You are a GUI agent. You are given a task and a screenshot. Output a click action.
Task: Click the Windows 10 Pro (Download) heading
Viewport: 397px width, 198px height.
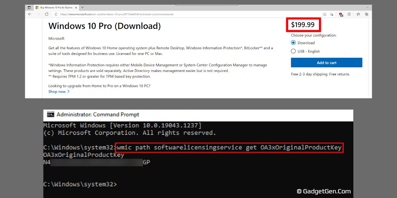(105, 26)
